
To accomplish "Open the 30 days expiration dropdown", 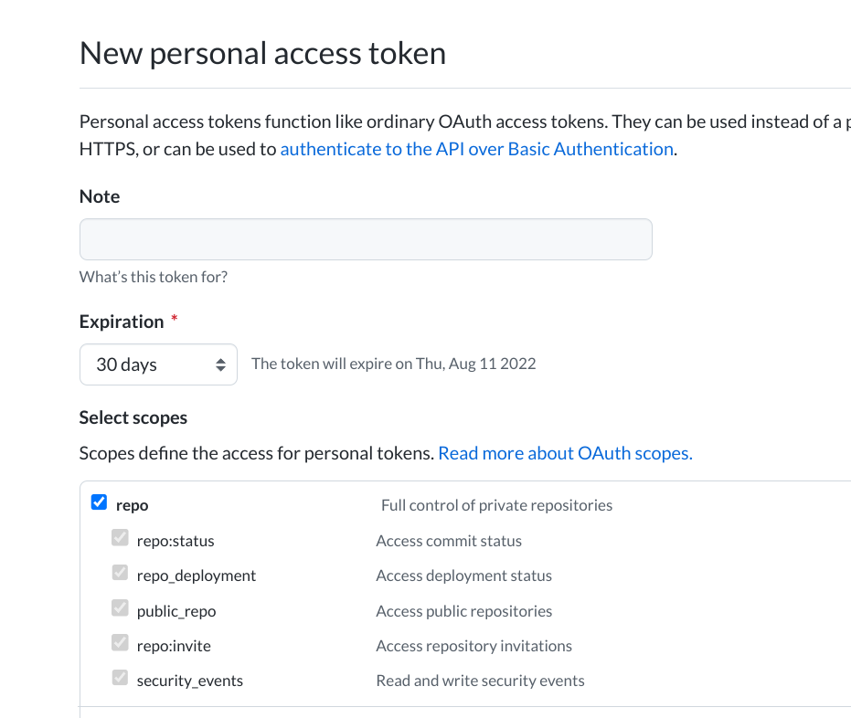I will point(158,364).
